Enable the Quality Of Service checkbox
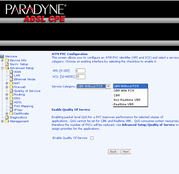This screenshot has width=179, height=174. (92, 138)
